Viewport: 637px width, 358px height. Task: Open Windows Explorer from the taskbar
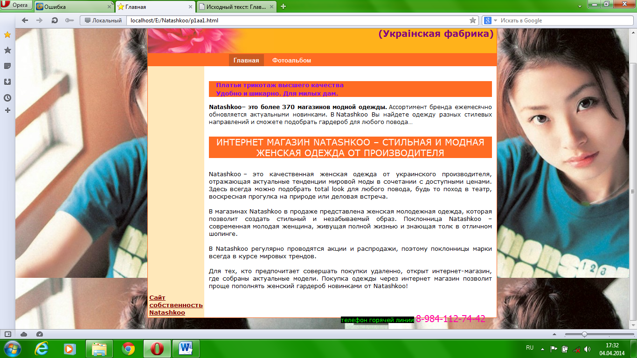click(x=99, y=349)
